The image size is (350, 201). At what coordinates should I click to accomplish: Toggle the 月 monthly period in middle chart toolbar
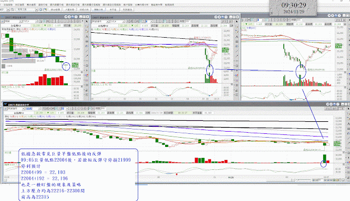pos(127,21)
